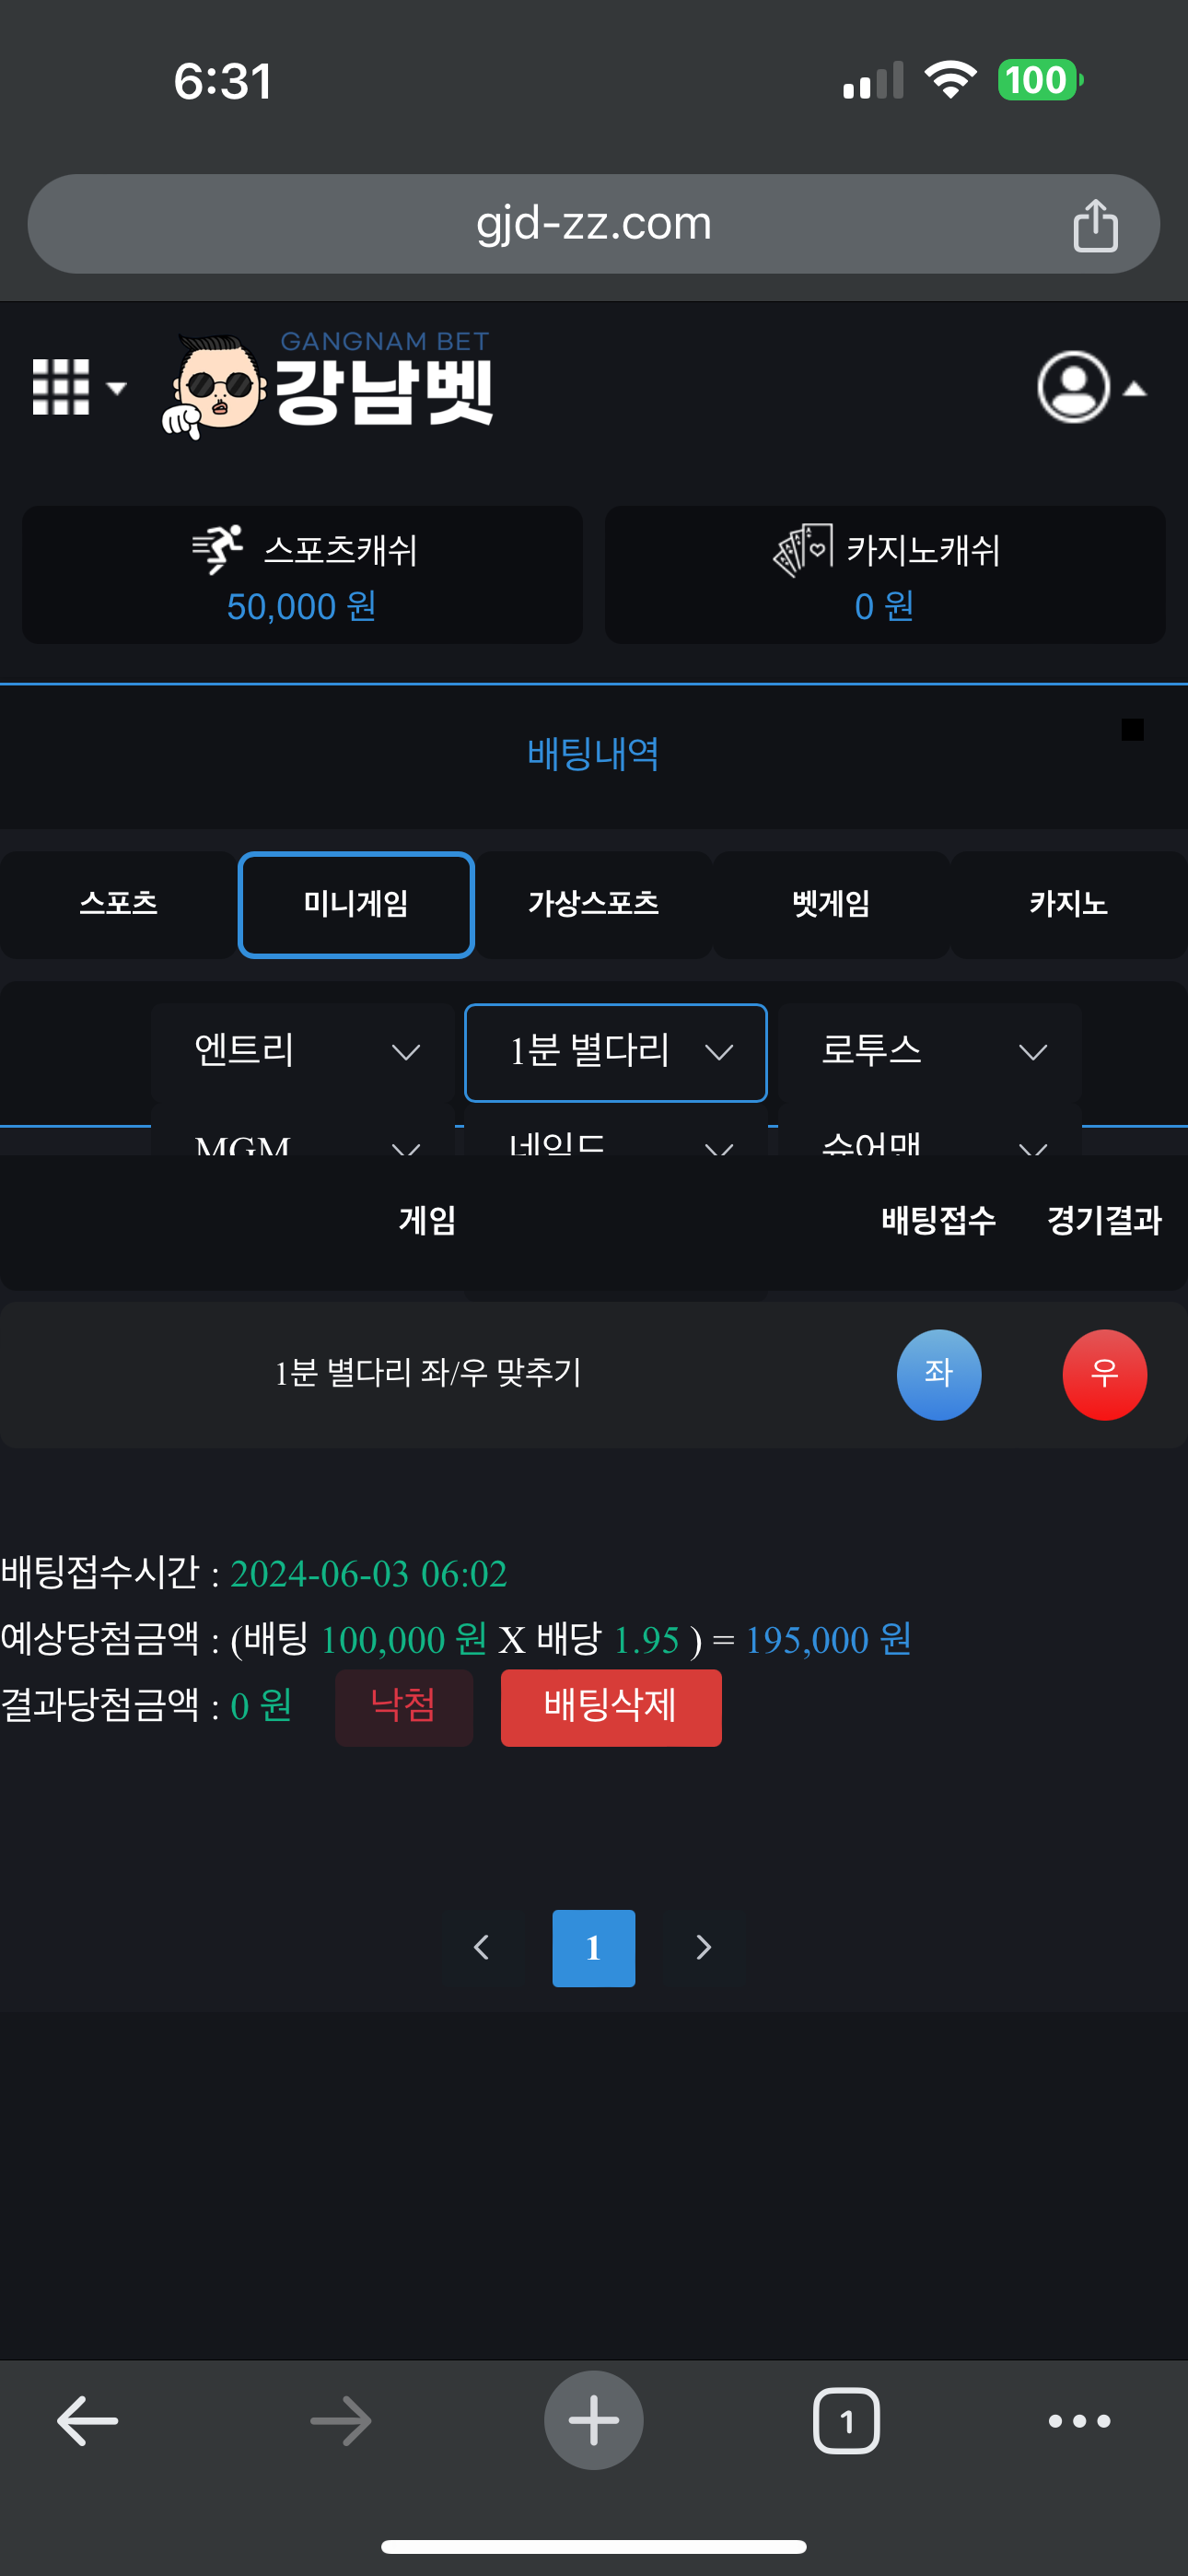Image resolution: width=1188 pixels, height=2576 pixels.
Task: Select page 1 in pagination
Action: [593, 1948]
